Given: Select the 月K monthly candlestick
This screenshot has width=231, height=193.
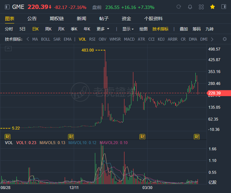Looking at the screenshot, I should pos(61,29).
